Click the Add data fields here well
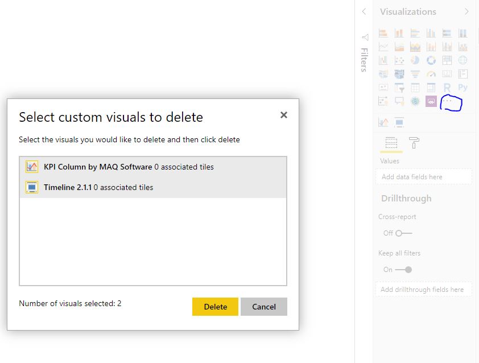This screenshot has width=479, height=363. (x=424, y=176)
